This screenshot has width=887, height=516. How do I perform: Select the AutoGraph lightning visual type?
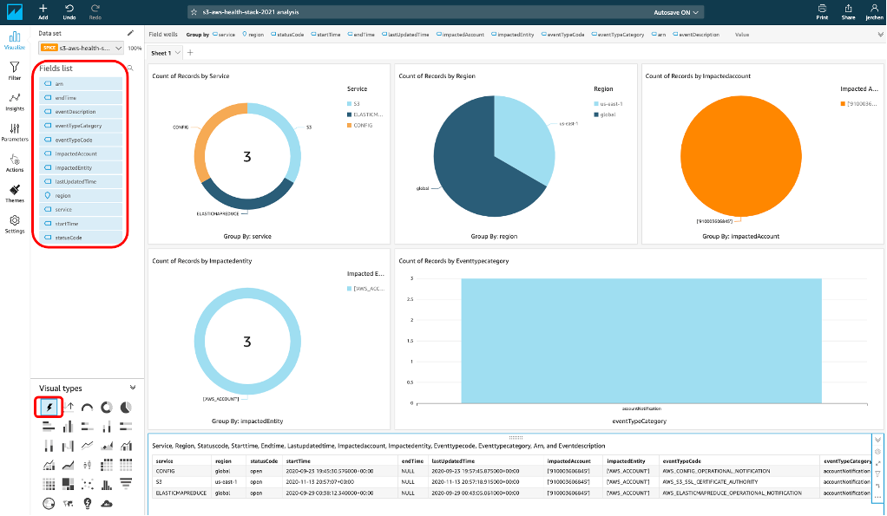(49, 407)
